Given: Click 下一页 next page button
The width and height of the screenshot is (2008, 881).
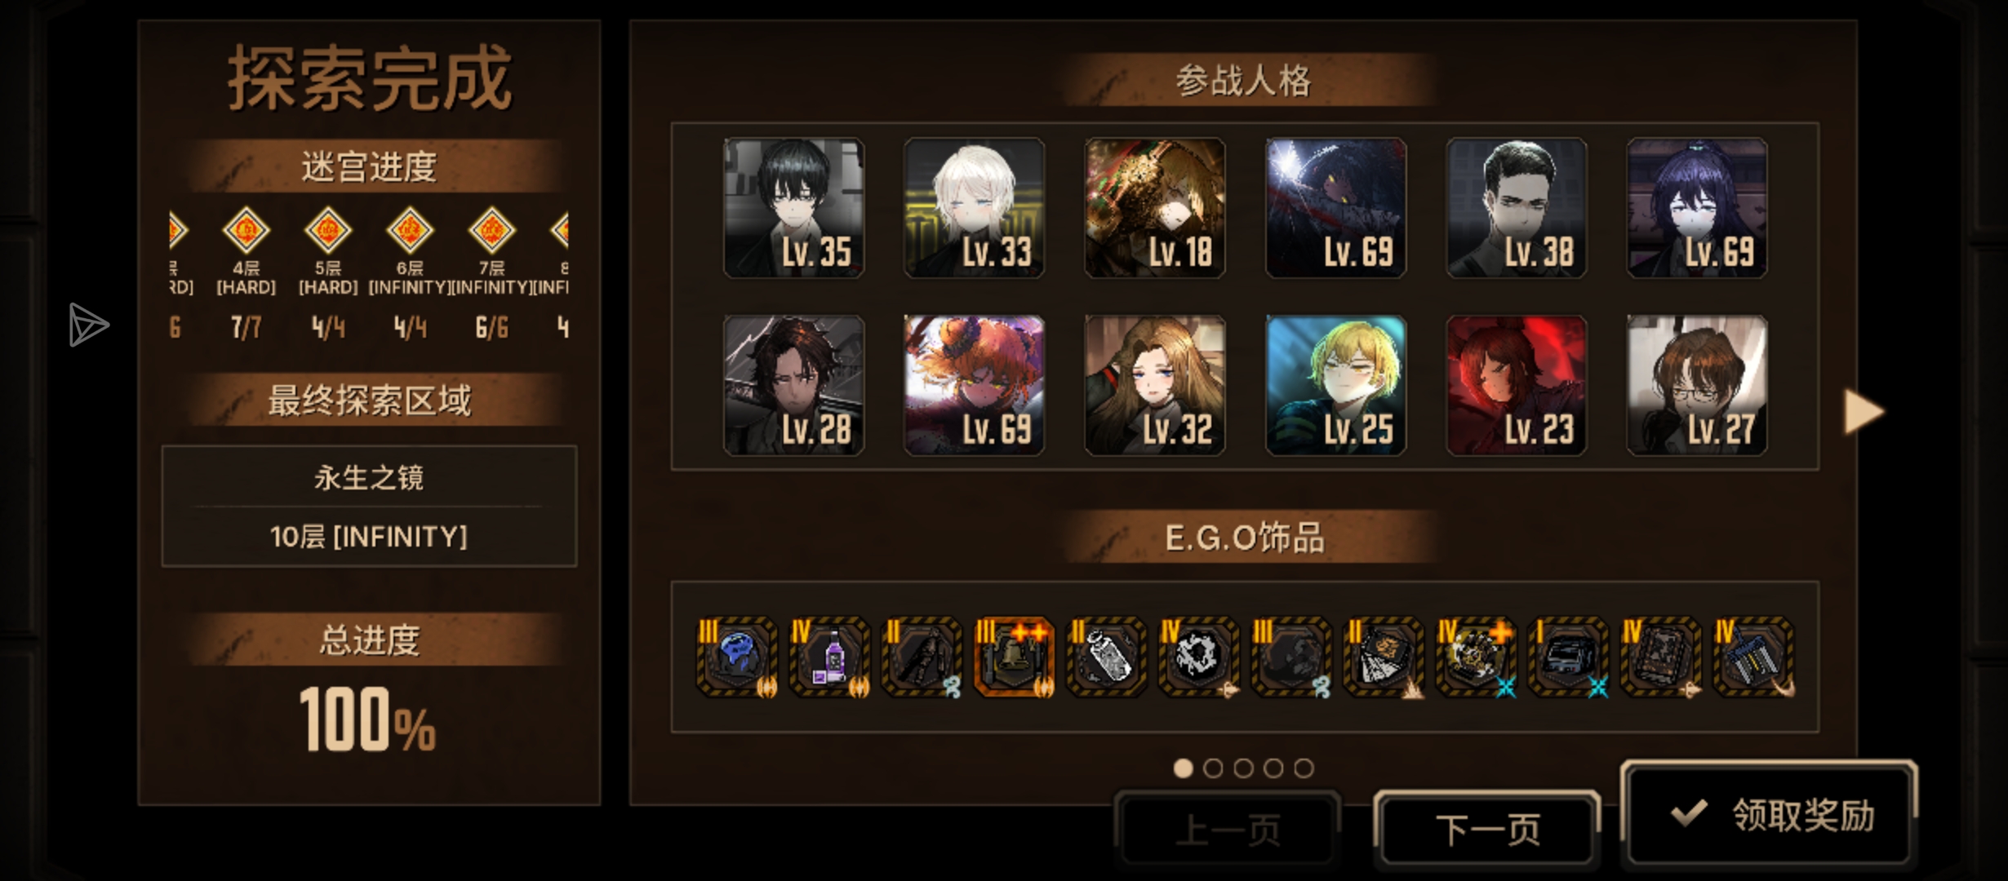Looking at the screenshot, I should pyautogui.click(x=1487, y=829).
